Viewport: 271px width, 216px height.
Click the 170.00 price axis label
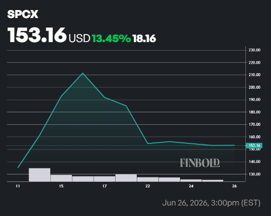254,124
